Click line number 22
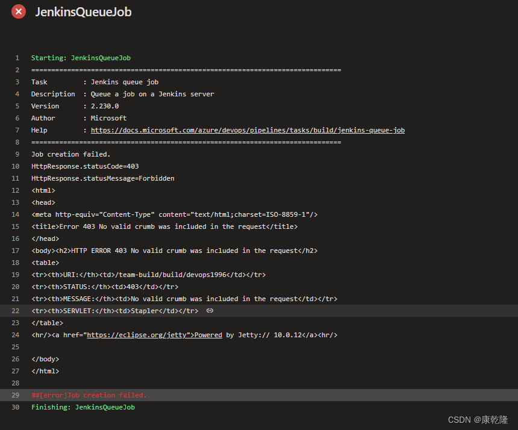Image resolution: width=518 pixels, height=430 pixels. coord(15,311)
